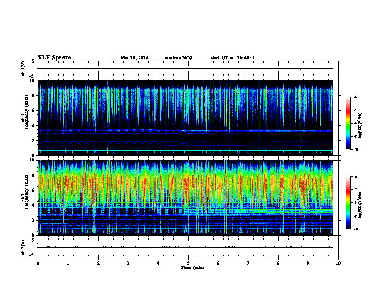Click the date 'Mar.20, 2024' in header

click(134, 58)
